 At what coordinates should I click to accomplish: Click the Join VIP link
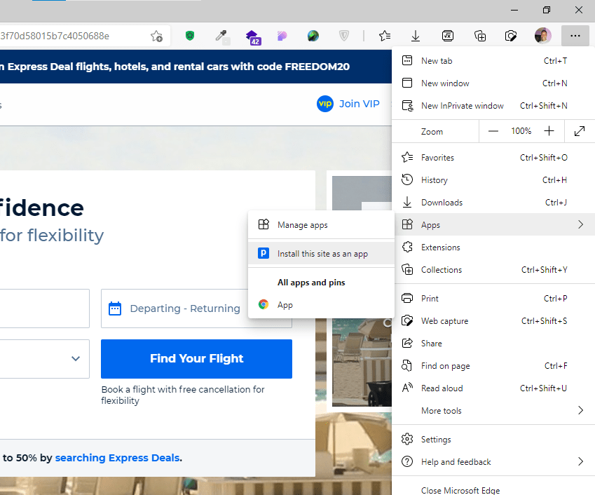[x=348, y=104]
